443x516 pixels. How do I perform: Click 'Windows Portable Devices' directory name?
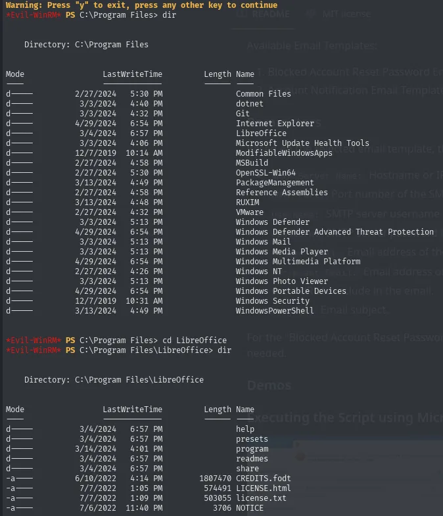tap(291, 291)
